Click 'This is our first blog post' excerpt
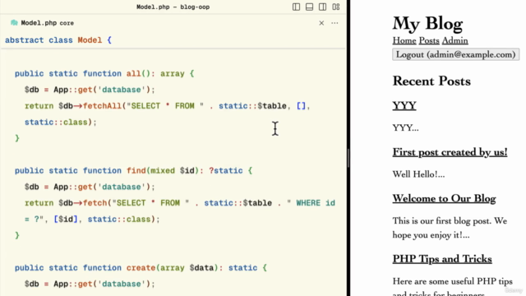The height and width of the screenshot is (296, 526). click(450, 228)
